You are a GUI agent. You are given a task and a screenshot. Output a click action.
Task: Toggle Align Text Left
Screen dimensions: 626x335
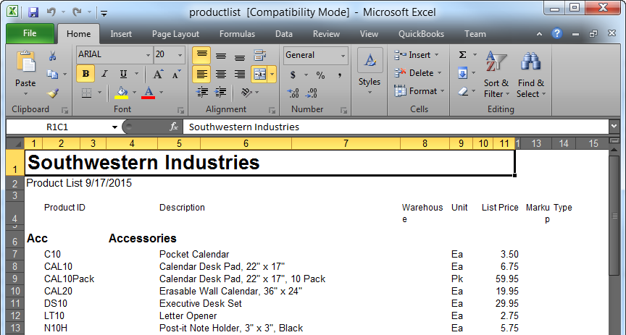pyautogui.click(x=201, y=75)
